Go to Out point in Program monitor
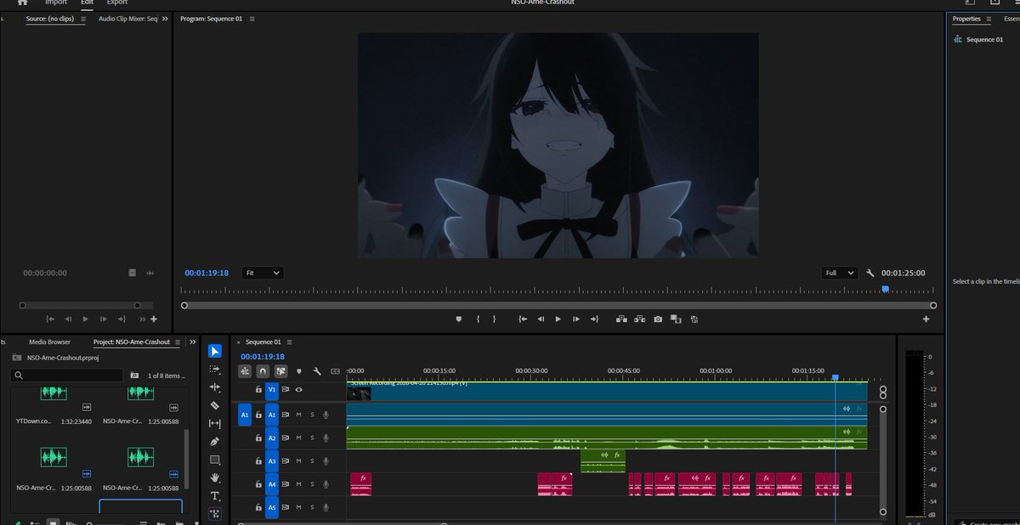 tap(595, 319)
